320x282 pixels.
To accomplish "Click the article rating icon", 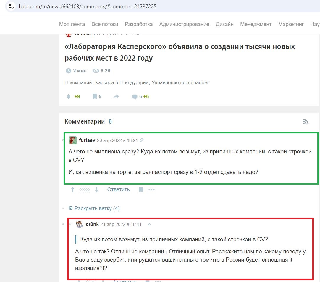I will (x=68, y=96).
